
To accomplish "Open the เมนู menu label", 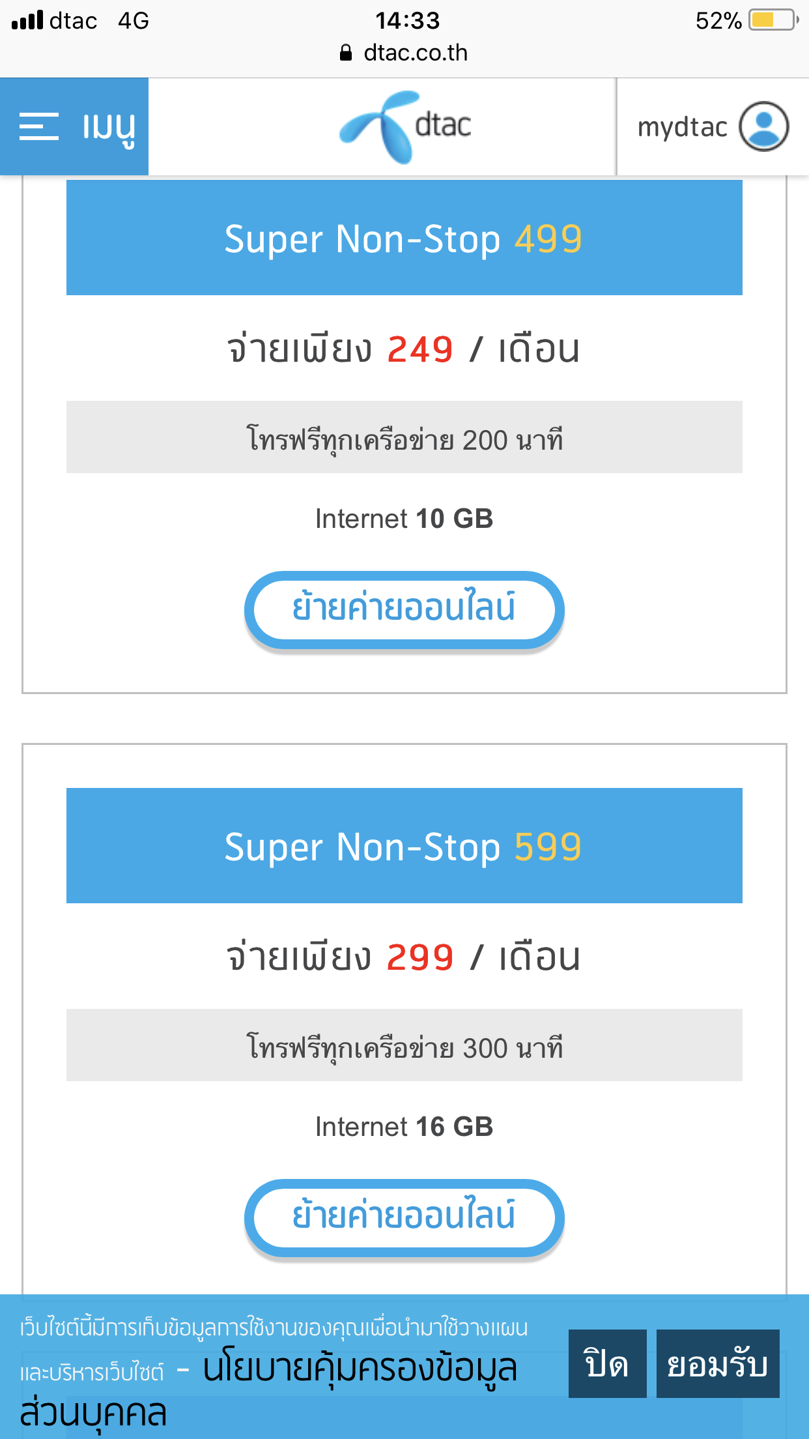I will tap(109, 128).
